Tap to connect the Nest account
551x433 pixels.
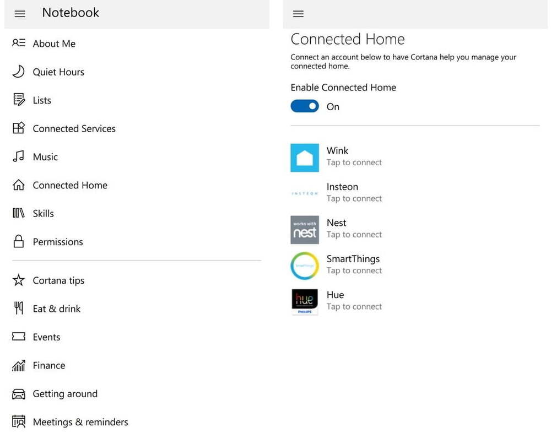(354, 229)
